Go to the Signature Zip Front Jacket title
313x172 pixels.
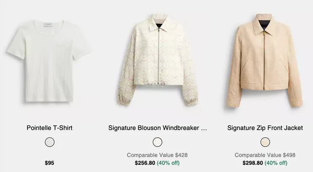point(265,128)
